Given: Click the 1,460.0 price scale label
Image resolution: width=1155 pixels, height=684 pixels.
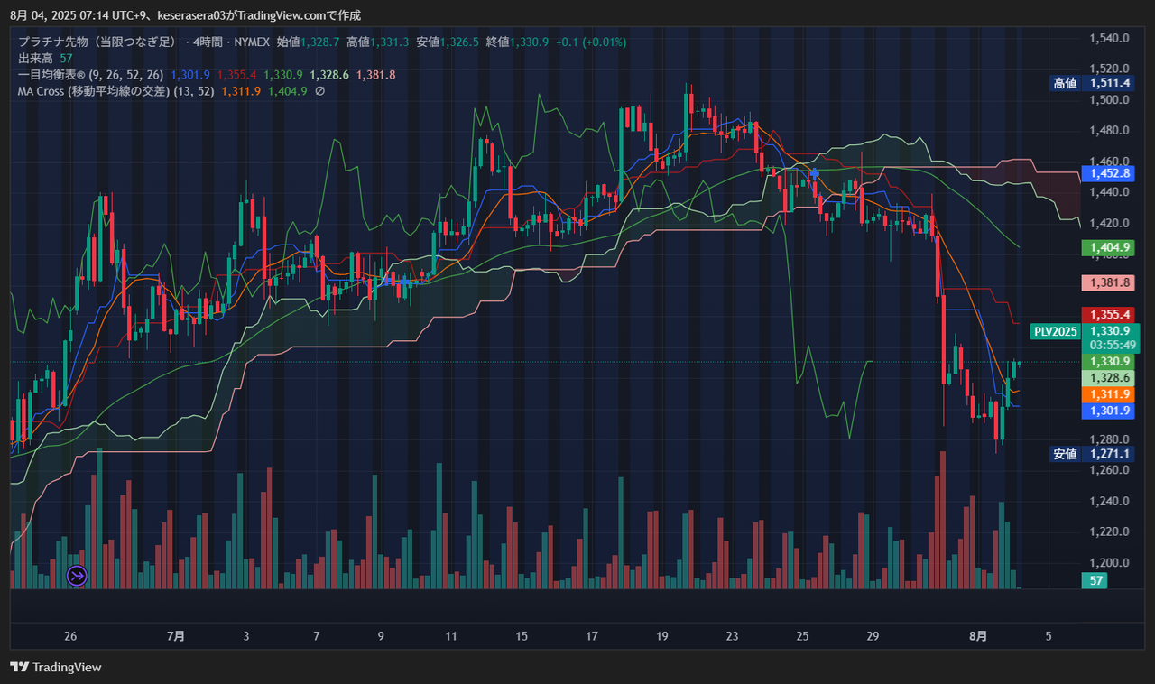Looking at the screenshot, I should pos(1109,161).
